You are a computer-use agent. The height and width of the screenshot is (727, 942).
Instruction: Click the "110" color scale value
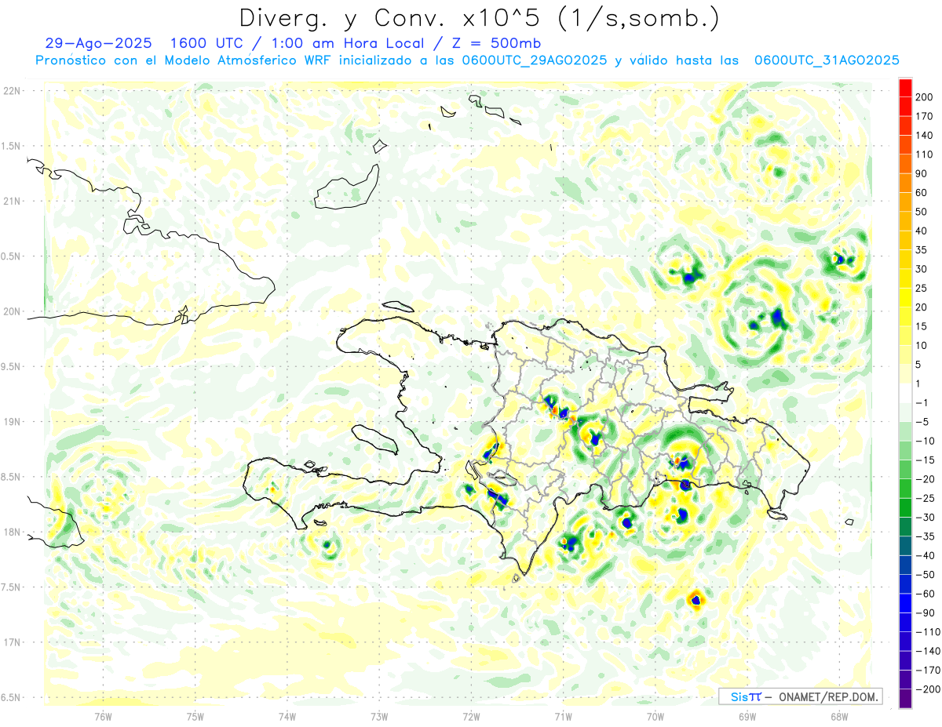point(924,154)
